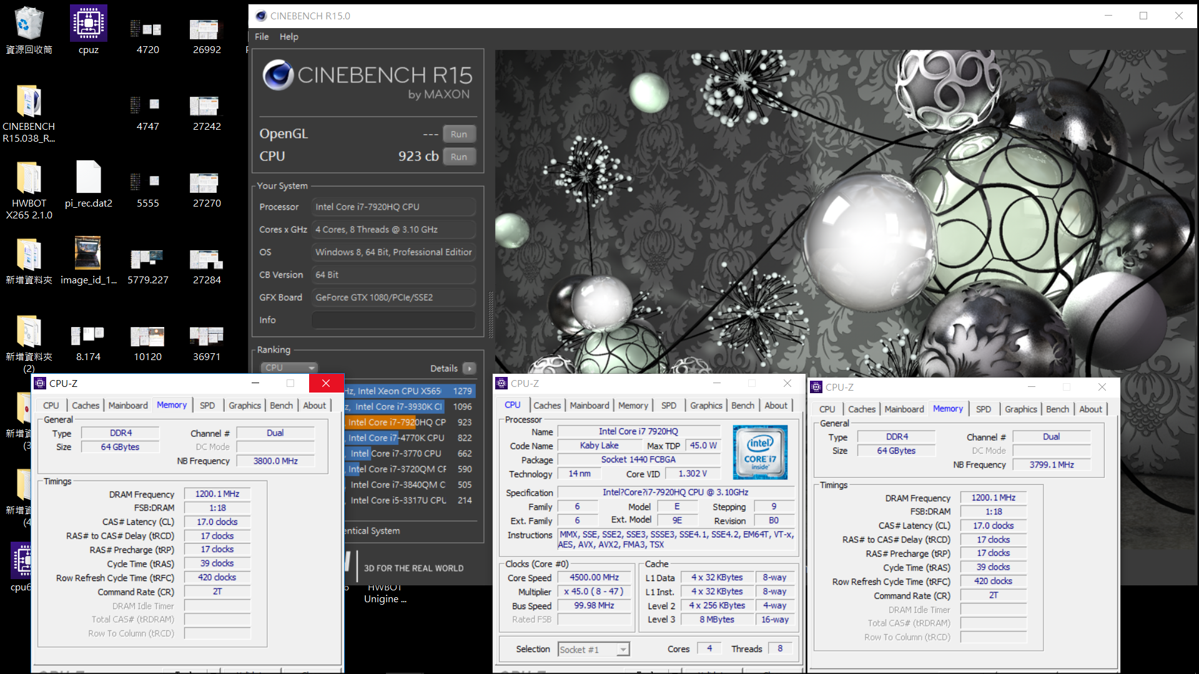Click the left CPU-Z window title icon
This screenshot has width=1199, height=674.
(40, 383)
